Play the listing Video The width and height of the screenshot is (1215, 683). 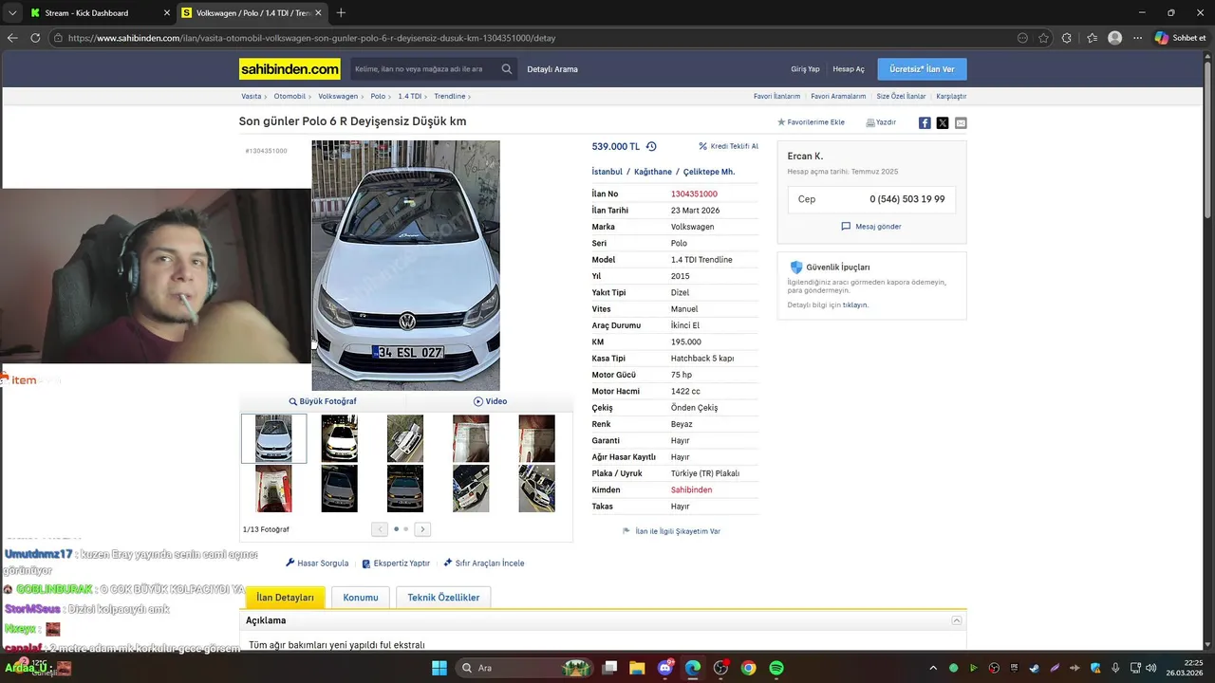pyautogui.click(x=490, y=401)
